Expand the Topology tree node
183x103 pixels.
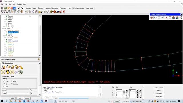(x=4, y=27)
